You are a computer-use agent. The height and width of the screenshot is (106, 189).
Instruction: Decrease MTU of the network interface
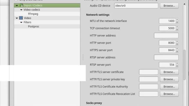click(177, 22)
